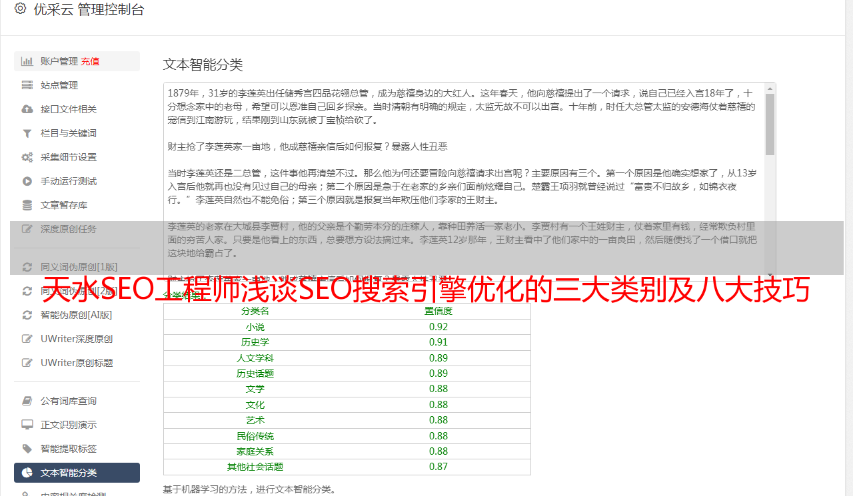
Task: Click the 0.87 confidence value
Action: [x=438, y=467]
